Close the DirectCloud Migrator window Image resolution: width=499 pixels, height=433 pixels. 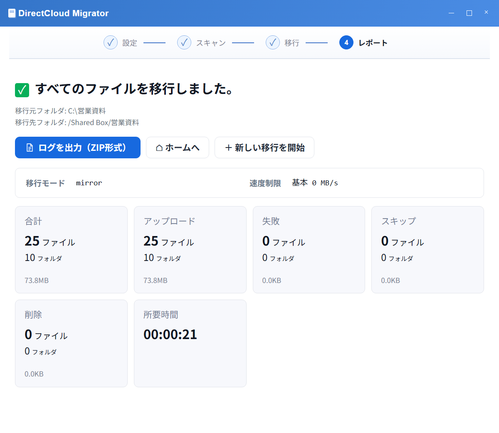486,12
